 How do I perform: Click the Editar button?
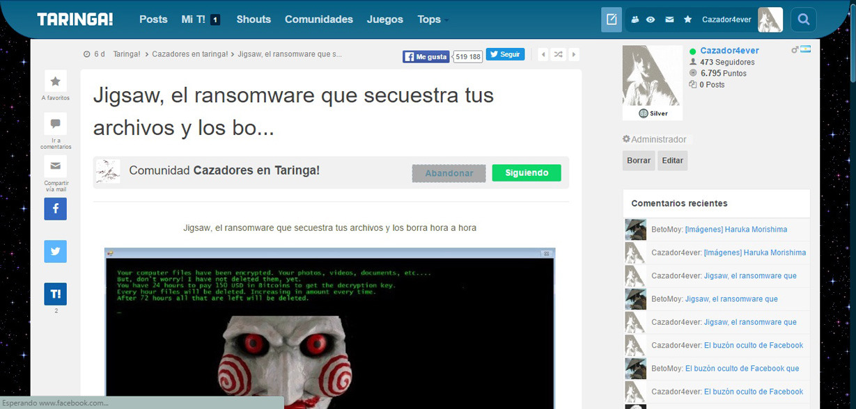[x=672, y=161]
